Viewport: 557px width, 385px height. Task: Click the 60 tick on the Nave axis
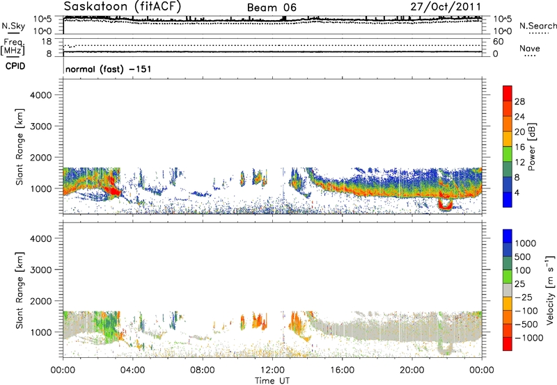point(499,42)
